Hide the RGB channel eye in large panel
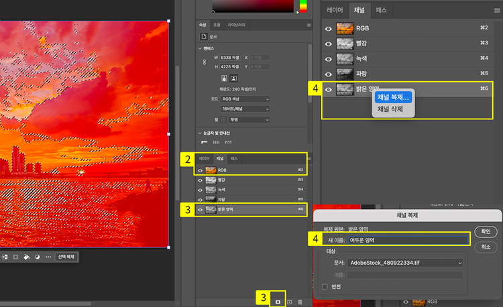 click(328, 29)
